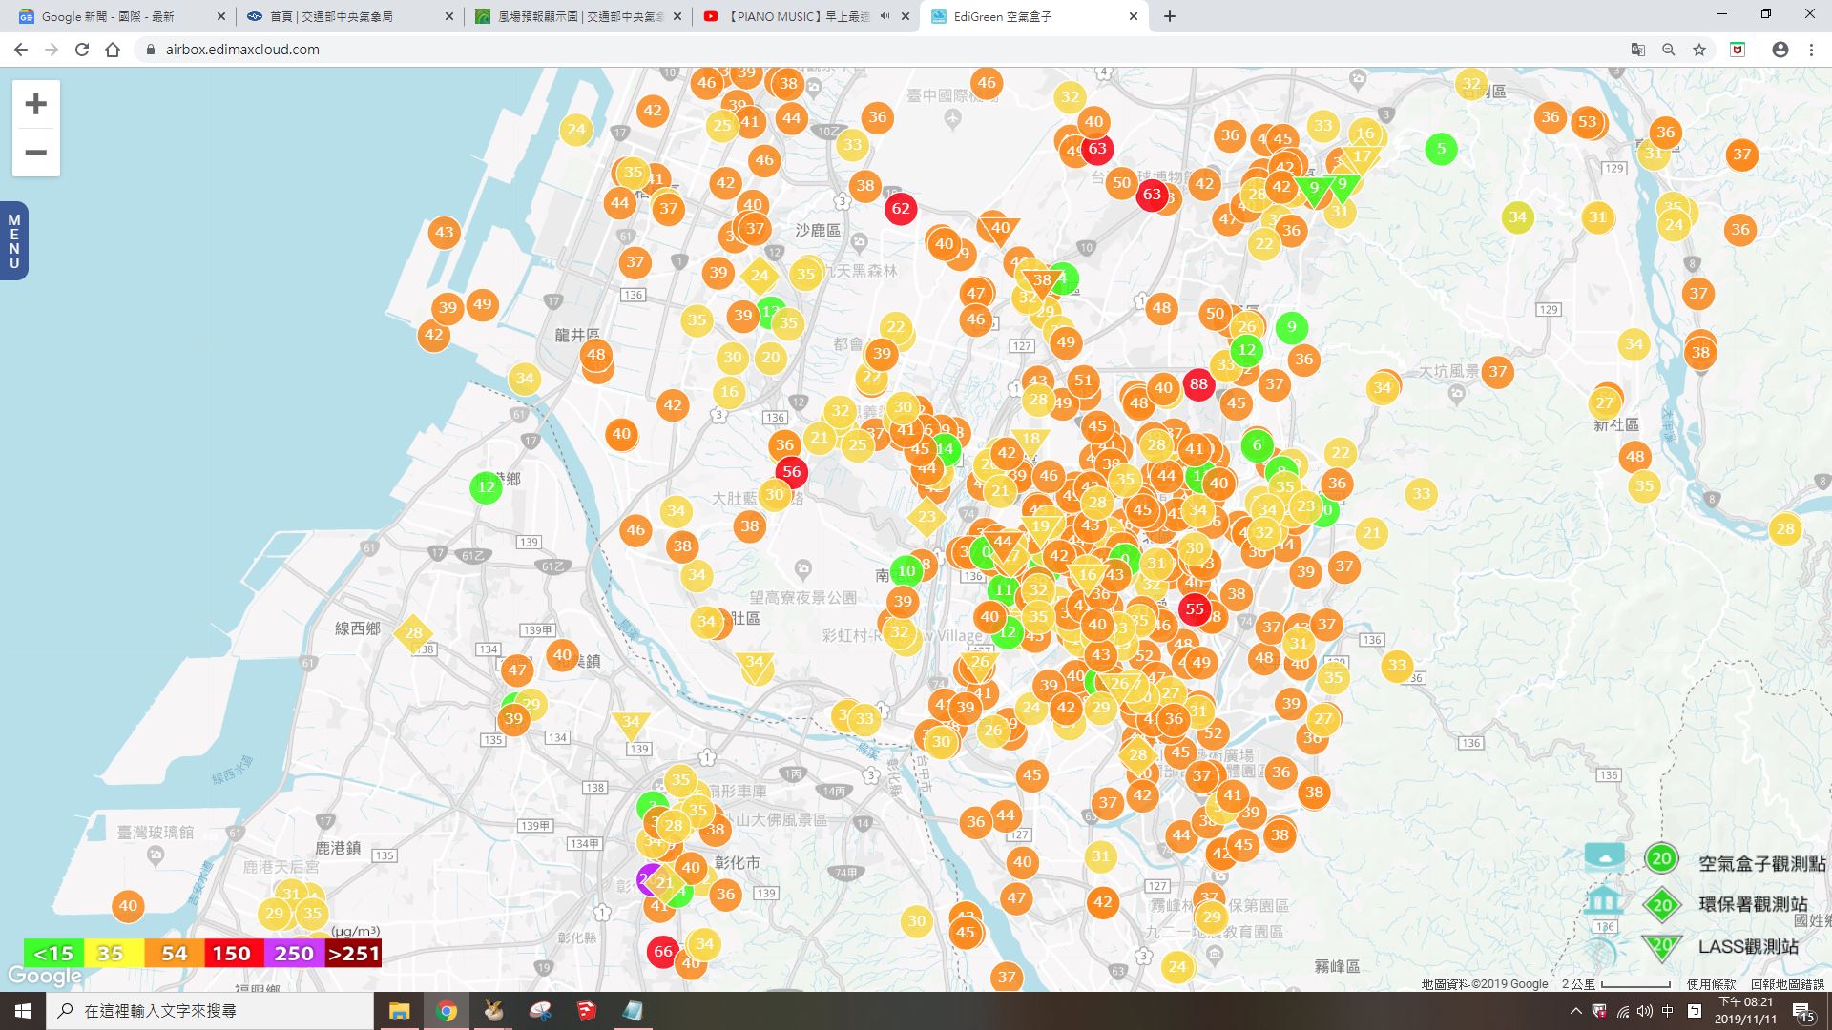The height and width of the screenshot is (1030, 1832).
Task: Select the purple marker near 彰化市
Action: (646, 878)
